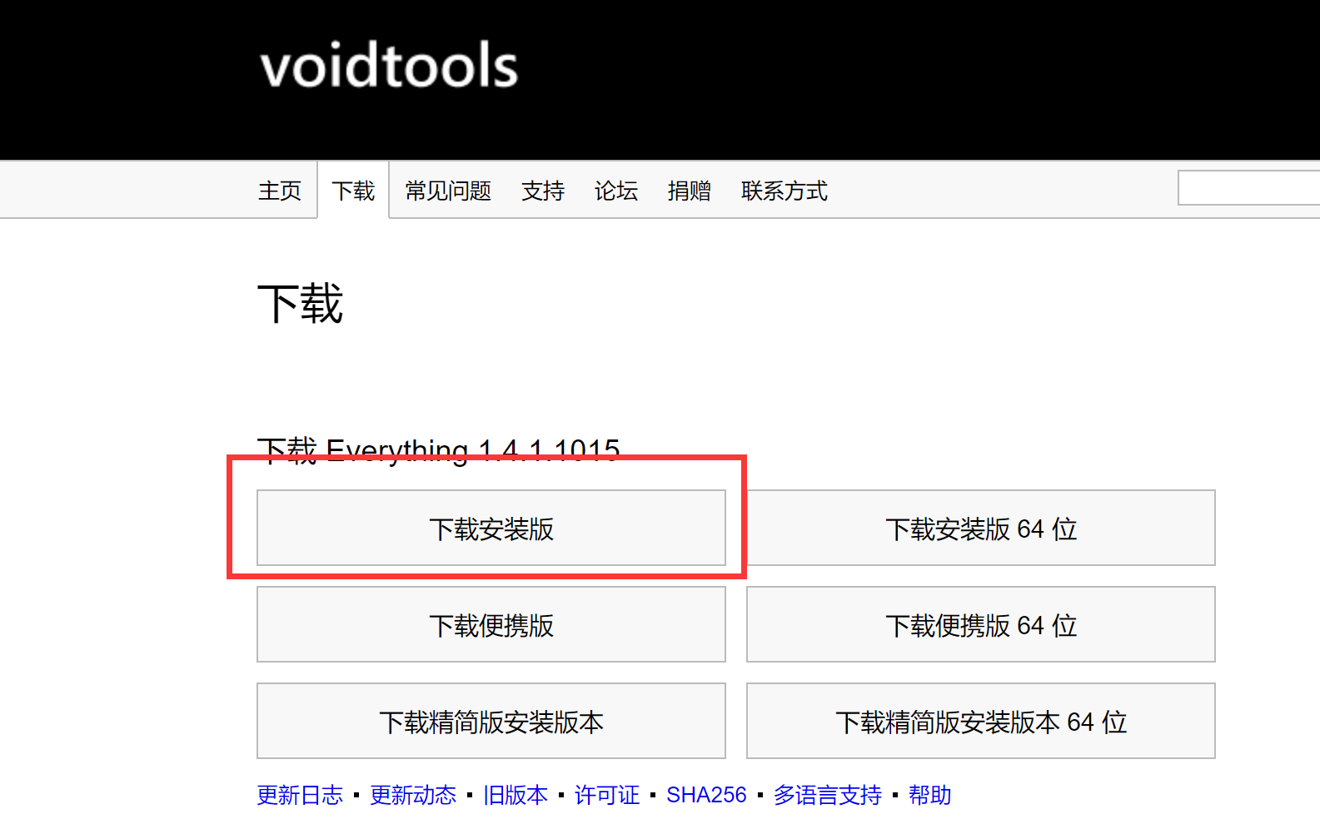Click the 下载 page heading
The image size is (1320, 824).
301,303
